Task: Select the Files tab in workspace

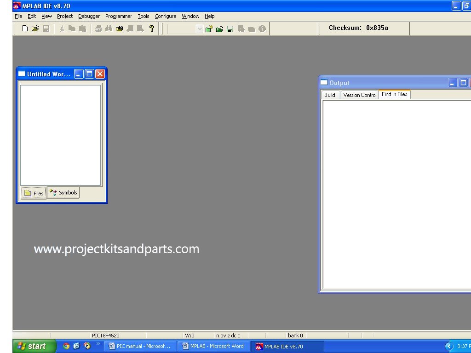Action: coord(34,193)
